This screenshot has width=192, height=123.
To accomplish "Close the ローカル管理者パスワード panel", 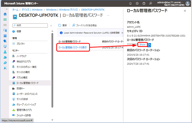I will pyautogui.click(x=185, y=11).
